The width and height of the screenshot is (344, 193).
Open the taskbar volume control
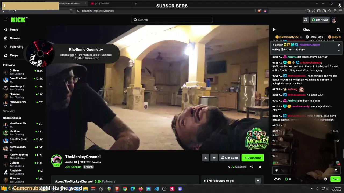(328, 189)
